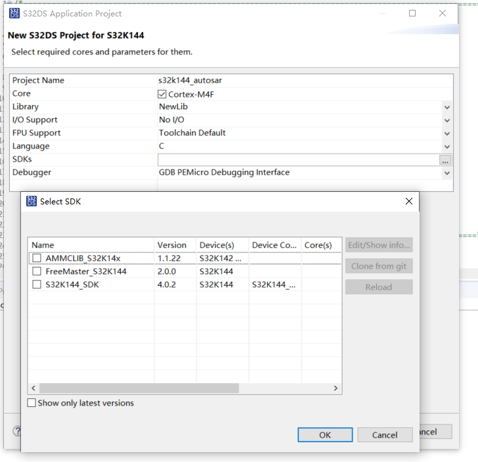The height and width of the screenshot is (462, 478).
Task: Maximize the S32DS Application Project window
Action: tap(412, 13)
